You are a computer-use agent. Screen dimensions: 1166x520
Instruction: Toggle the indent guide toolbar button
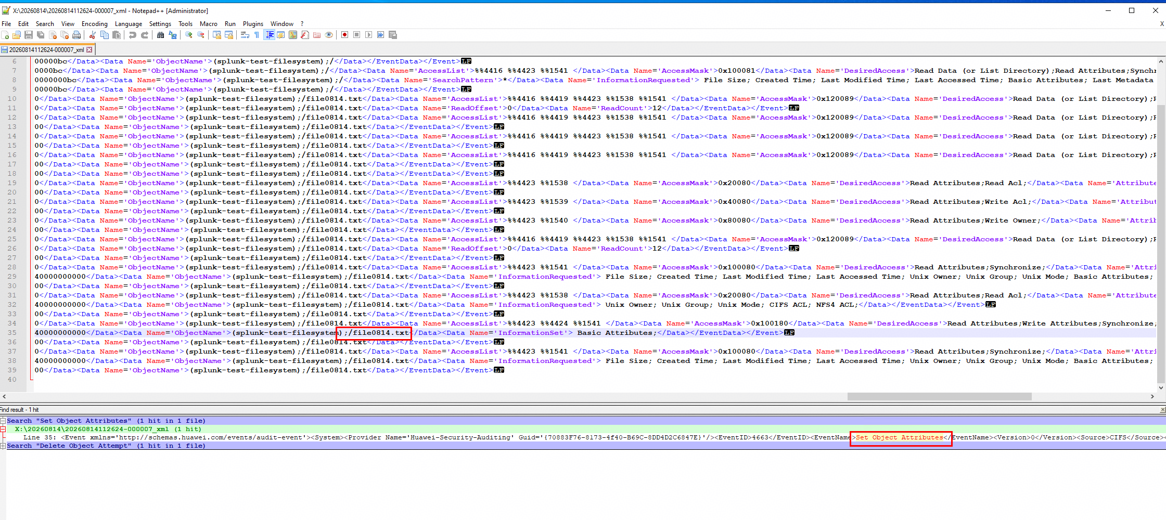coord(270,35)
